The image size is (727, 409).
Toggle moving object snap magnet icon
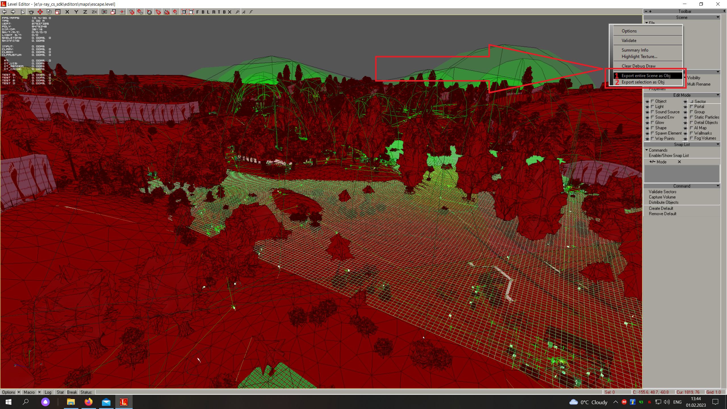[140, 12]
